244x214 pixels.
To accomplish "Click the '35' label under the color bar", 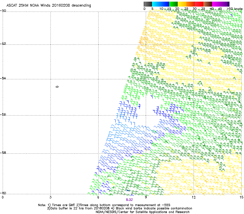I will [203, 9].
